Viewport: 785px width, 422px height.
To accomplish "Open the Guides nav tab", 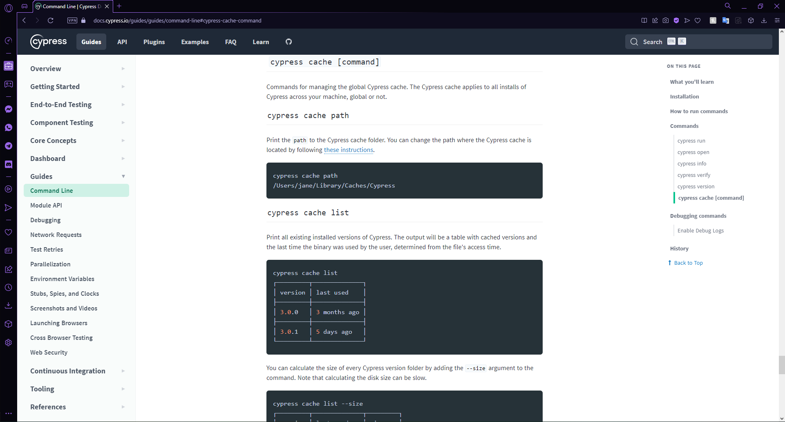I will click(x=91, y=42).
